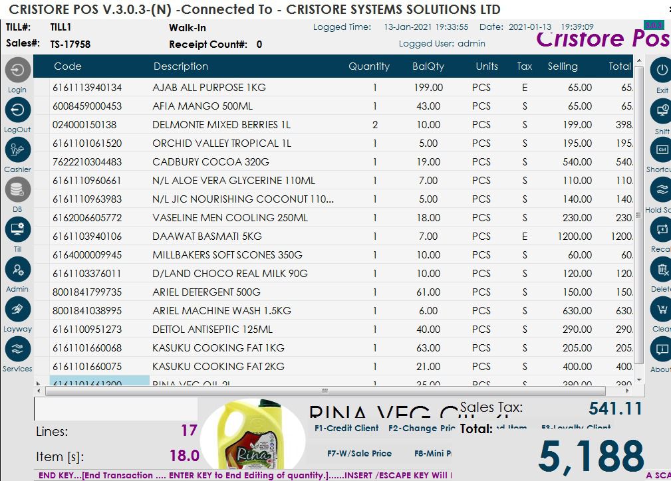671x481 pixels.
Task: Click the Login icon in left sidebar
Action: click(17, 70)
